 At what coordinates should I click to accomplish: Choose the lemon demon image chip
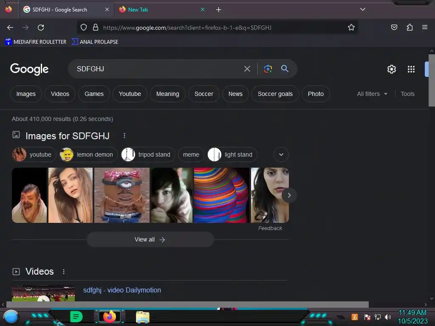point(88,155)
